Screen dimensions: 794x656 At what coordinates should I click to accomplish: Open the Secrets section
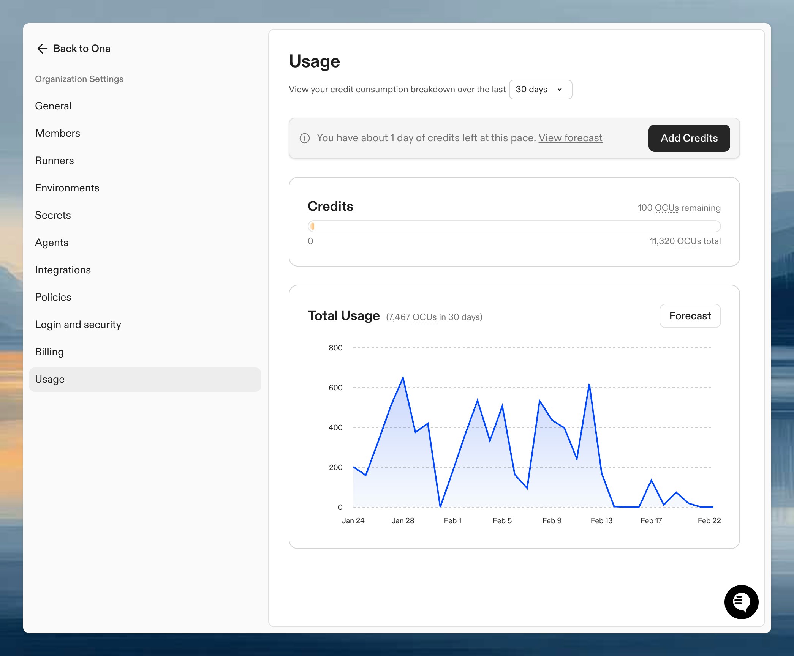click(x=53, y=215)
